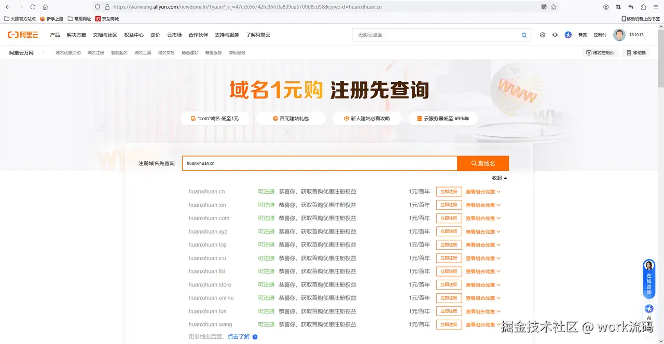Screen dimensions: 664x344
Task: Click 立即注册 for huanxihuan.xyz
Action: (448, 231)
